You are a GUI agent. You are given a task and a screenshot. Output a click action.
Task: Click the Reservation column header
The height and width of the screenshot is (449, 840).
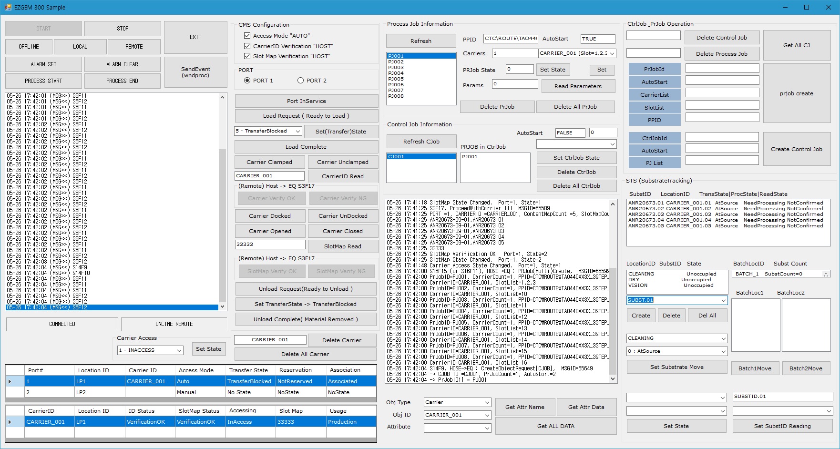coord(296,370)
